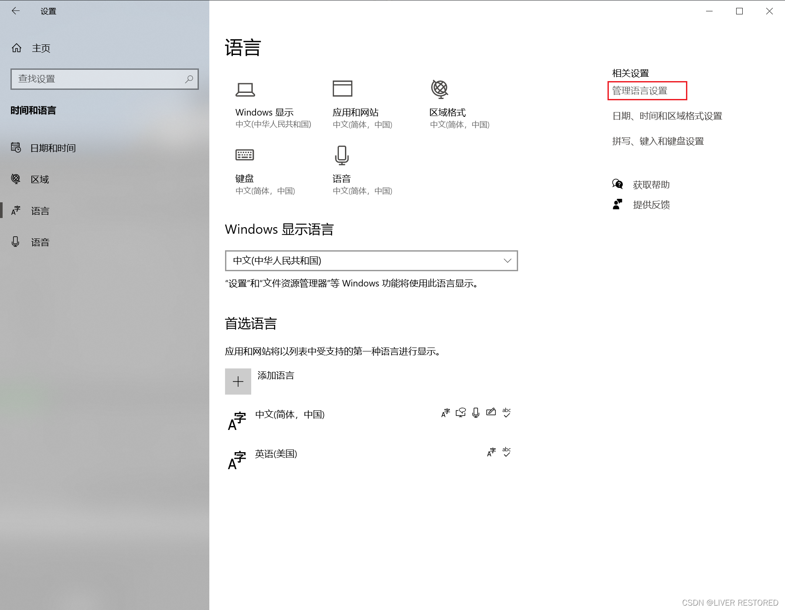Click the handwriting pen icon for 中文(简体)

tap(491, 412)
